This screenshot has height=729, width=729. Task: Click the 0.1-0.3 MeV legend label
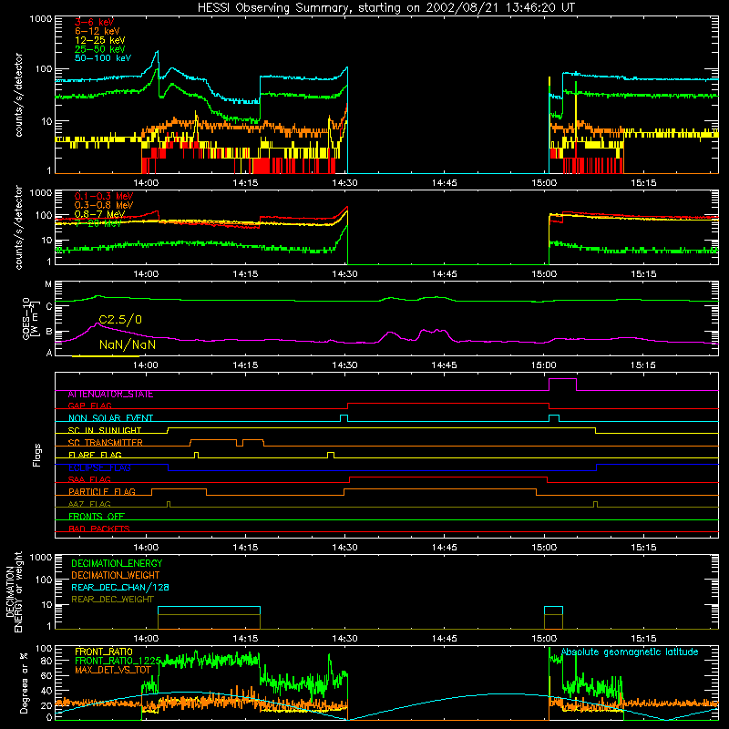click(104, 196)
